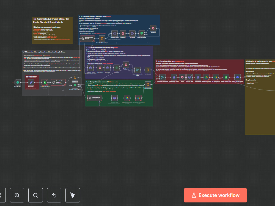Click the 'DO THIS FIRST' label
Image resolution: width=275 pixels, height=206 pixels.
[x=31, y=77]
